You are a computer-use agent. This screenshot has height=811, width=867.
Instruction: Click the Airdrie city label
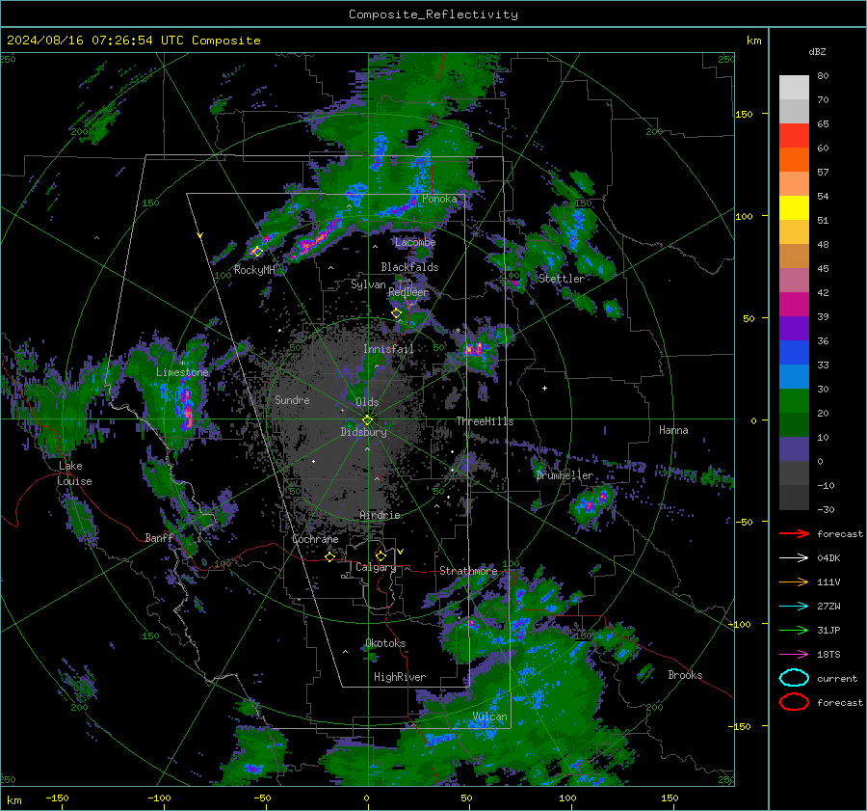click(x=380, y=515)
